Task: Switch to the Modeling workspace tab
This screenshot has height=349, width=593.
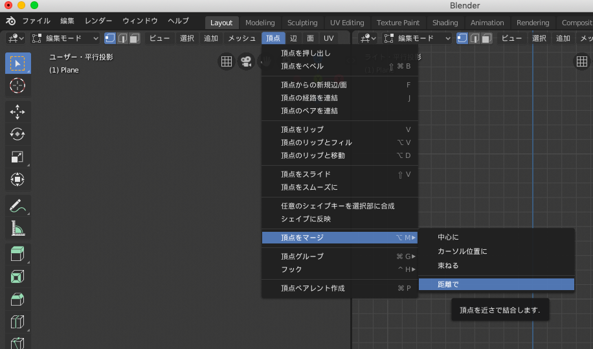Action: pos(260,23)
